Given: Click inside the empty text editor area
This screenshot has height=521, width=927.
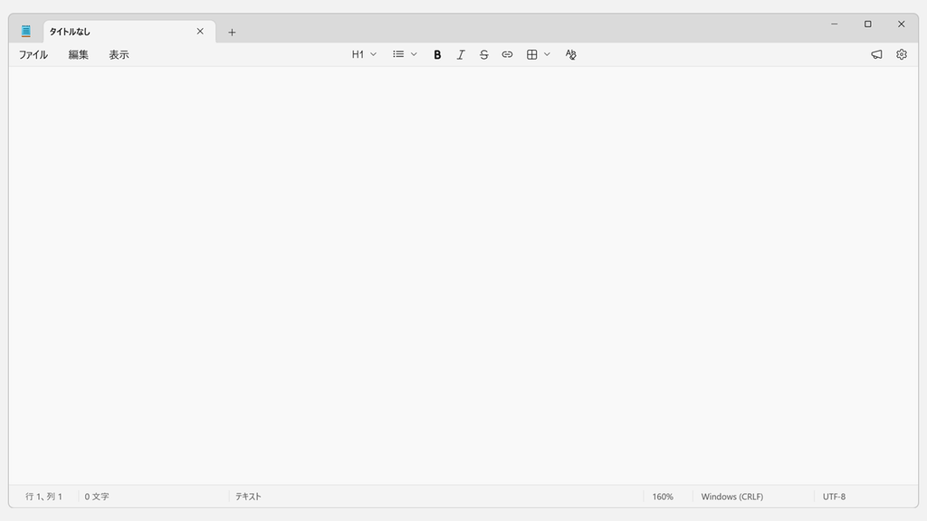Looking at the screenshot, I should click(x=463, y=275).
